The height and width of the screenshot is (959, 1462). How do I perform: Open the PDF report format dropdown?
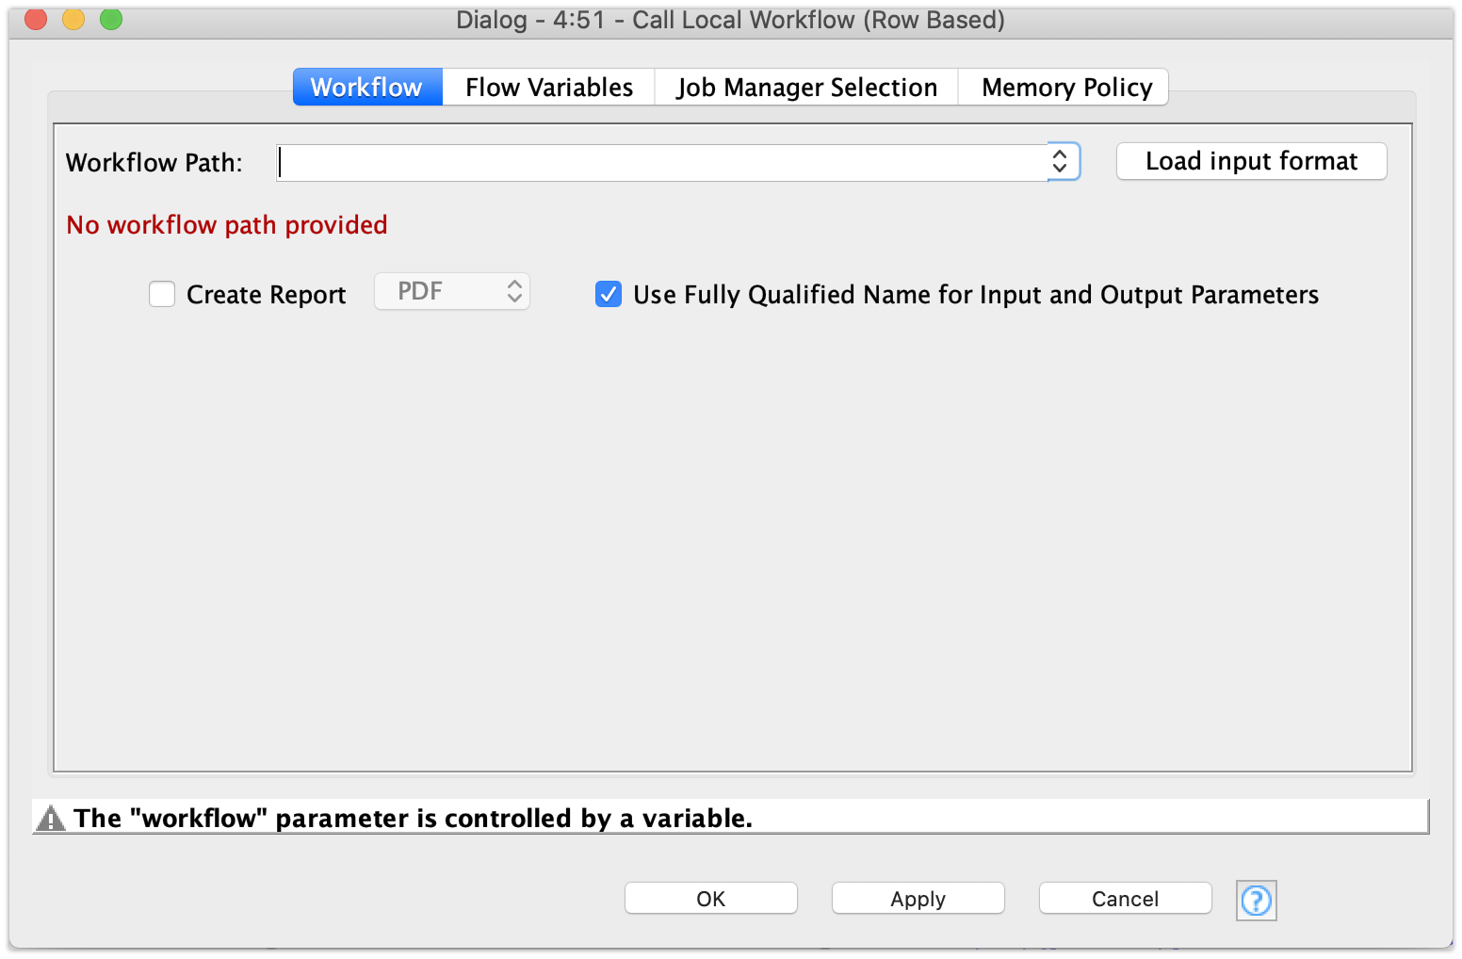click(452, 292)
